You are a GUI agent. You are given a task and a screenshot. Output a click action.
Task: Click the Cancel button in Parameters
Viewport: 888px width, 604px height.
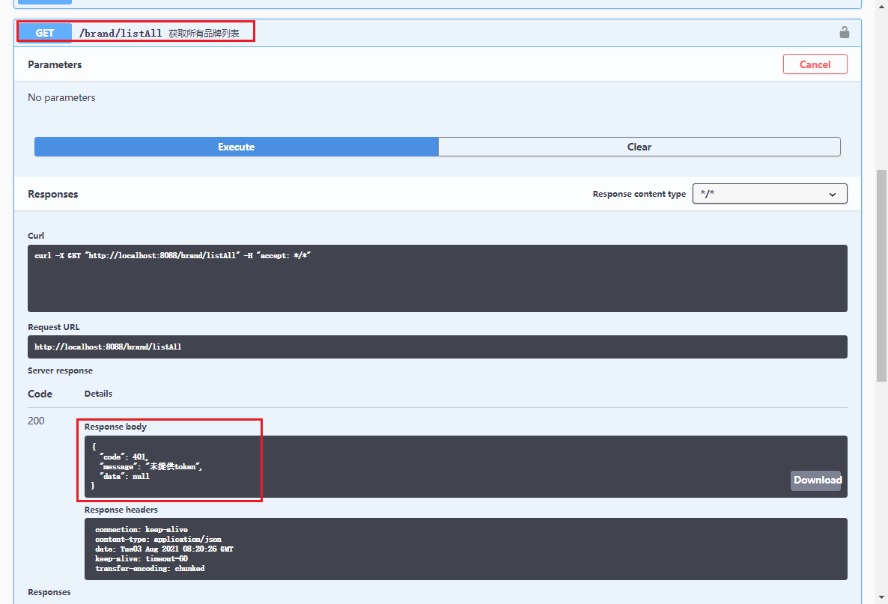(x=815, y=64)
